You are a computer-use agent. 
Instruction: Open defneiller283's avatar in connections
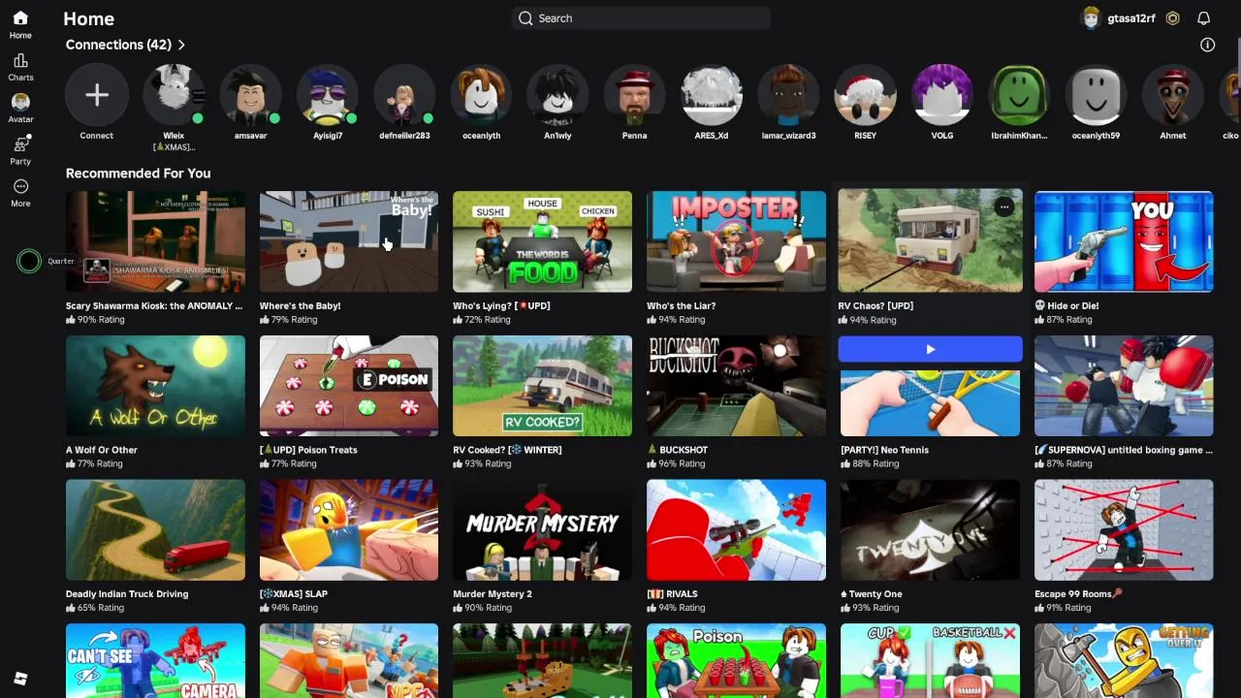pos(404,95)
